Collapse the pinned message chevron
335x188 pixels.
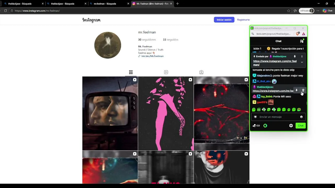(302, 62)
